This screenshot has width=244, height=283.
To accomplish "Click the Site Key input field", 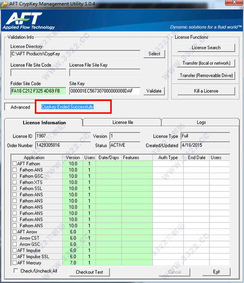I will 105,91.
